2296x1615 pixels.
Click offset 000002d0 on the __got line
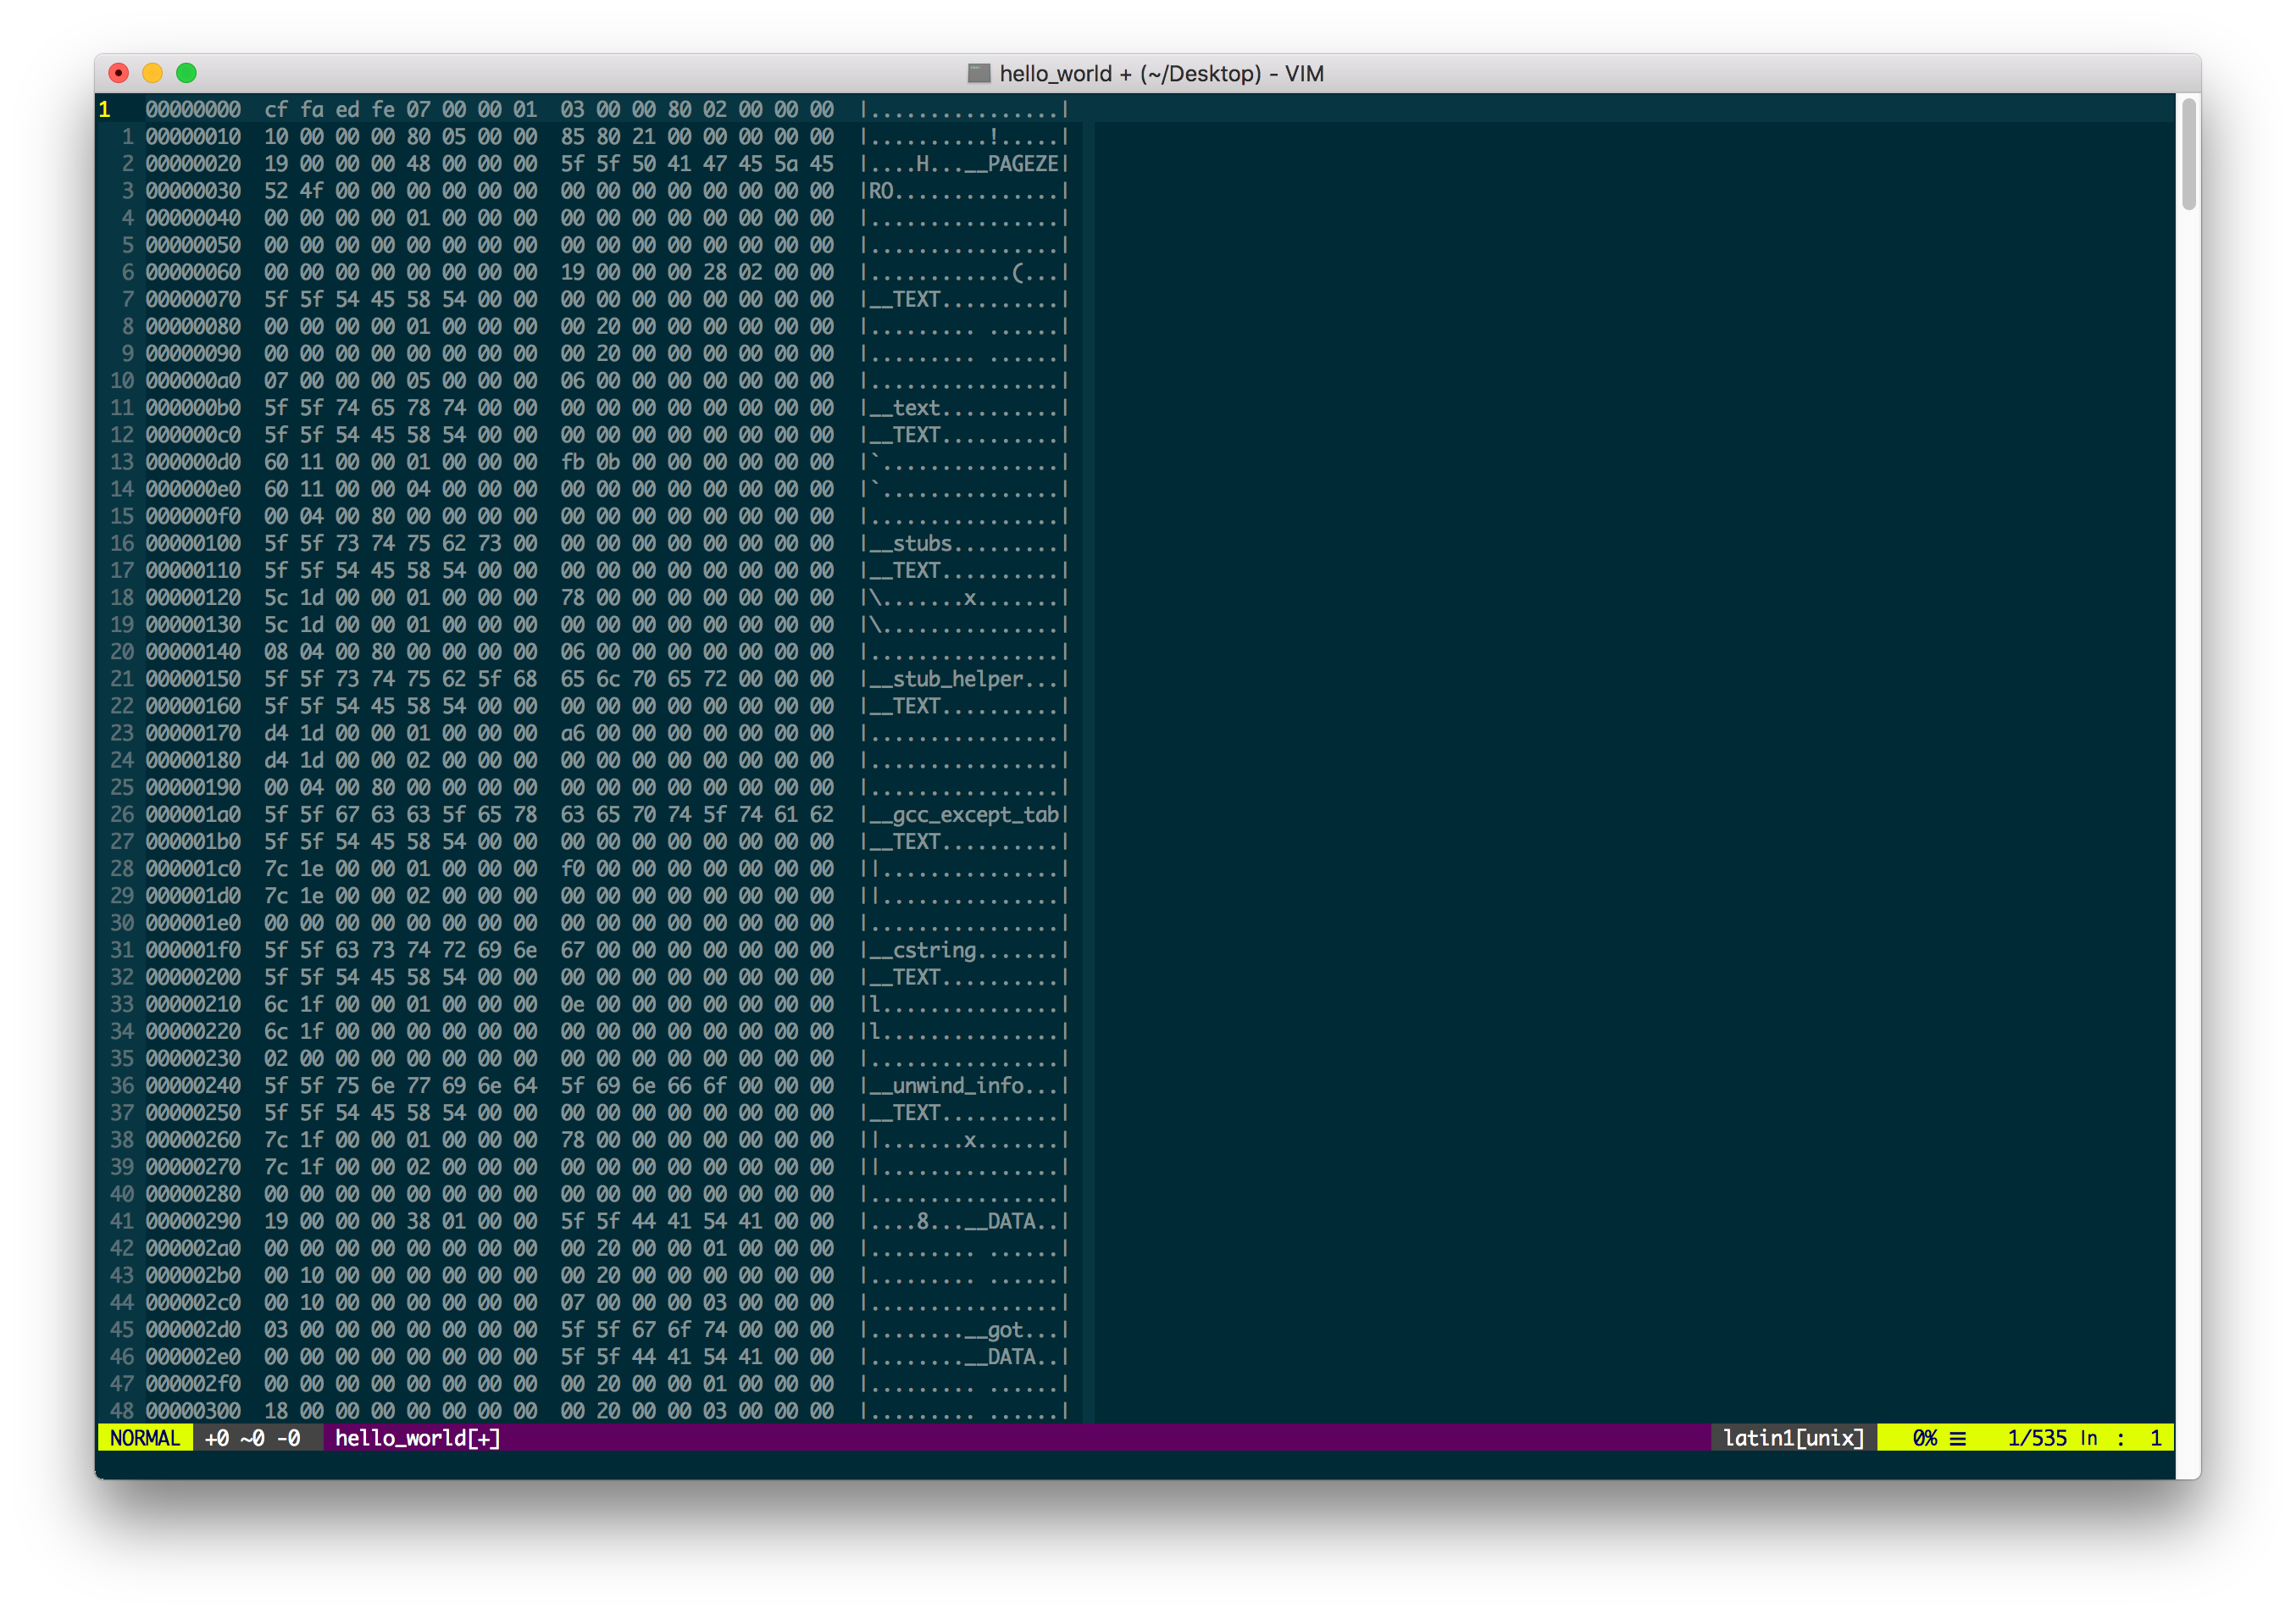193,1330
